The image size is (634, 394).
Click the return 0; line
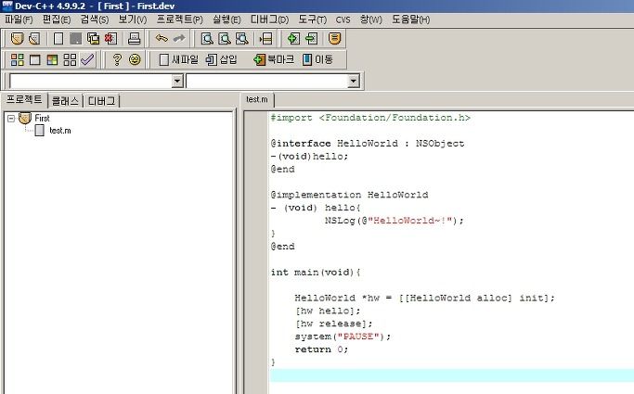(321, 350)
